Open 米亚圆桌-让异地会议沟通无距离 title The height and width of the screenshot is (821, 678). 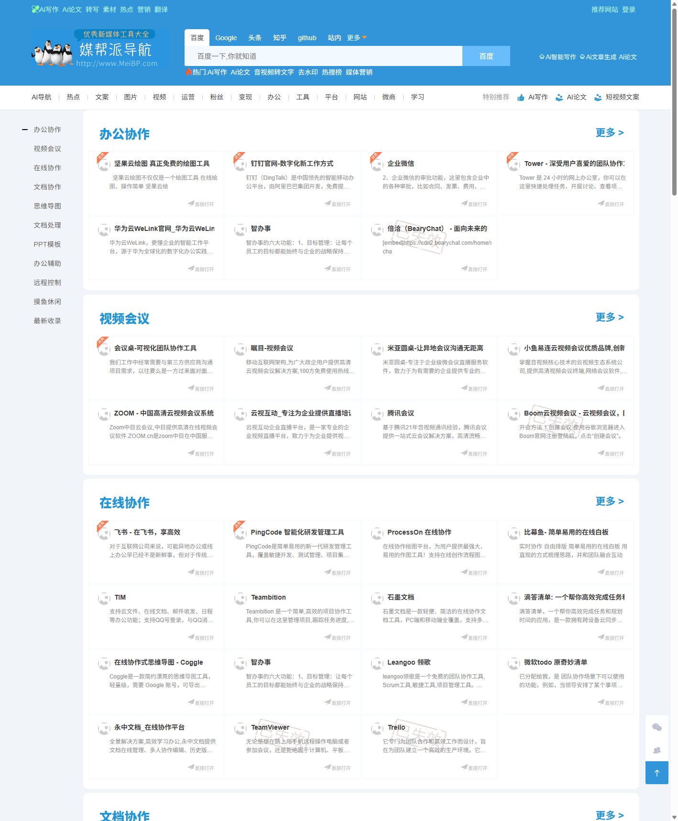pyautogui.click(x=435, y=348)
